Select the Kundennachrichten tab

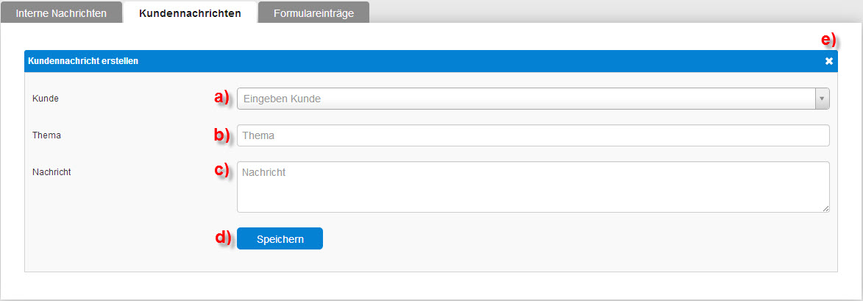point(190,13)
